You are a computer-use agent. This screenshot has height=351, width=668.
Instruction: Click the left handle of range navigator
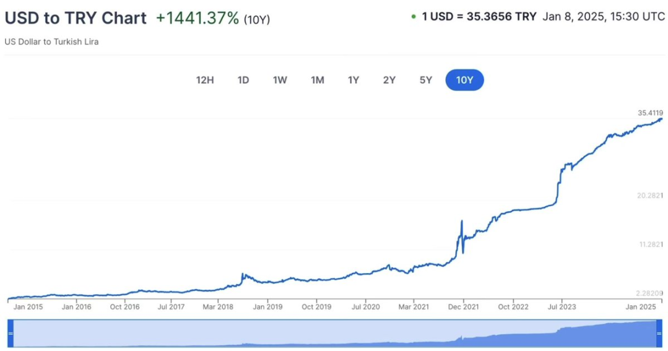pyautogui.click(x=10, y=333)
